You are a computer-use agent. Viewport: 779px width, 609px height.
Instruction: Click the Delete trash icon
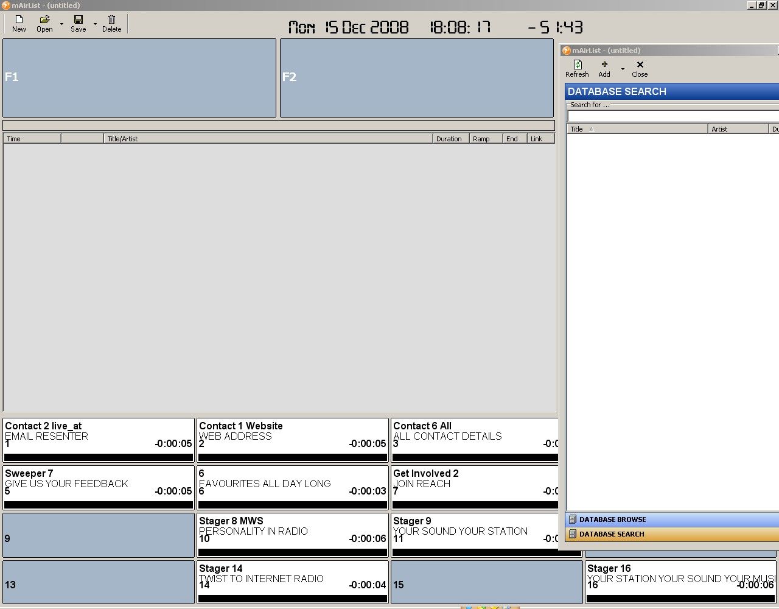(x=111, y=20)
